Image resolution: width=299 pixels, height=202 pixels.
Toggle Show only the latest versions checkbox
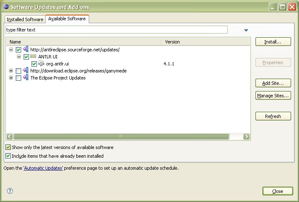point(8,147)
